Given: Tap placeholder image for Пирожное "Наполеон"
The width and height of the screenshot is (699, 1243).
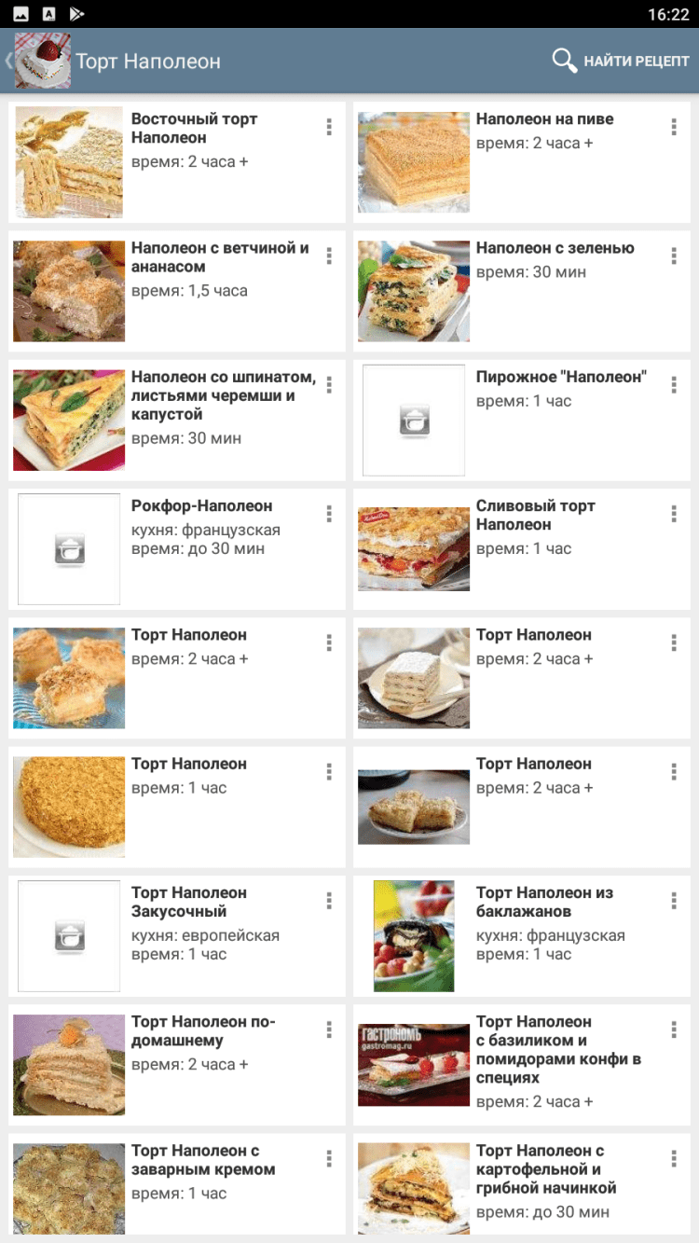Looking at the screenshot, I should tap(414, 420).
